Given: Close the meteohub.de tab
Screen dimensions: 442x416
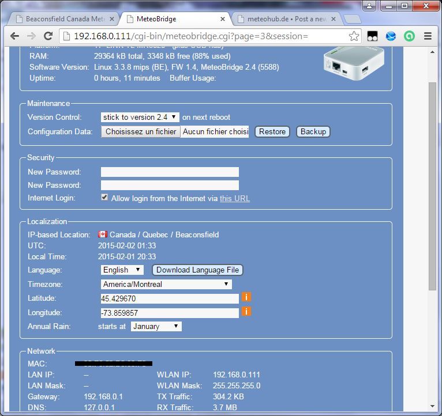Looking at the screenshot, I should coord(334,18).
